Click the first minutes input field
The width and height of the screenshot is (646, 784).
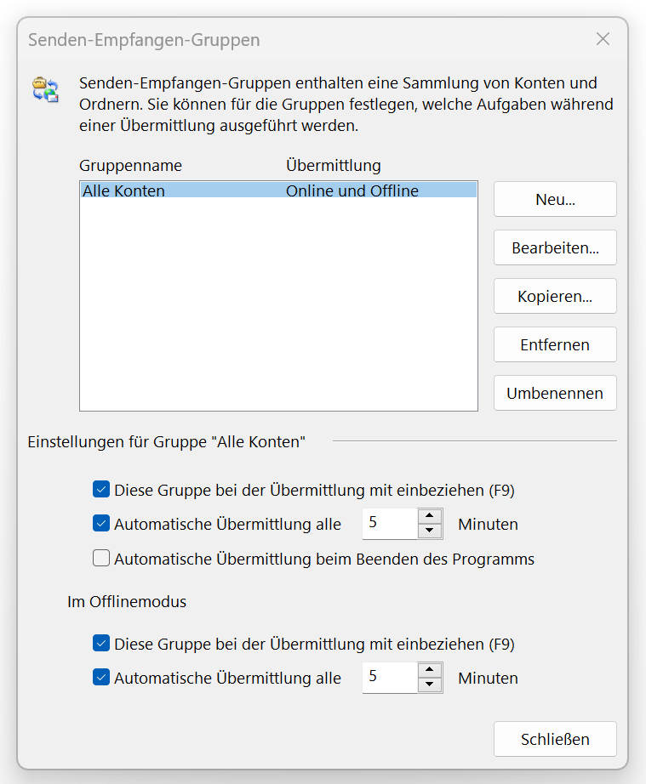point(390,524)
